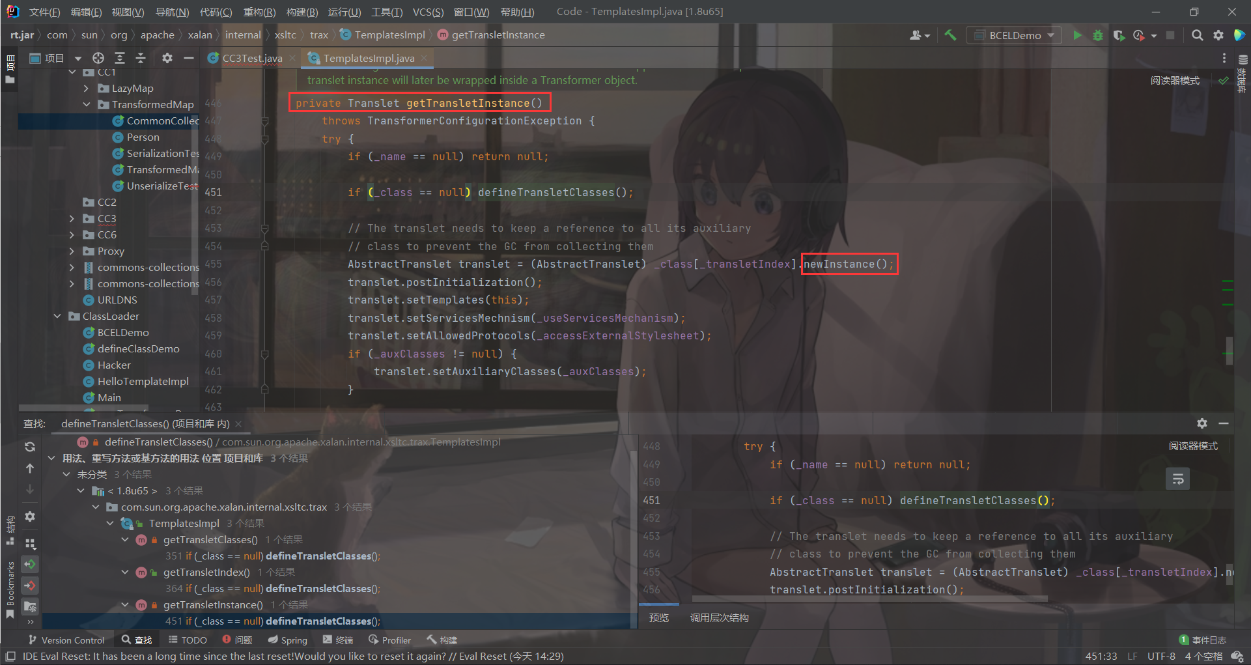
Task: Run the BCELDemo configuration with green play icon
Action: 1077,35
